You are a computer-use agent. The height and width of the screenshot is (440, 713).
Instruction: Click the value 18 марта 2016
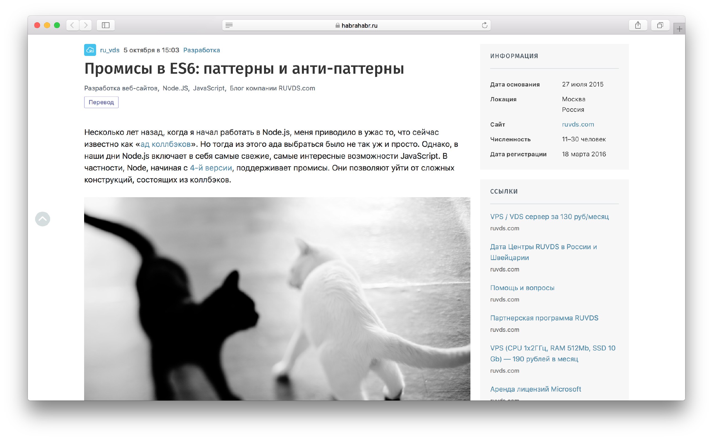click(x=584, y=154)
